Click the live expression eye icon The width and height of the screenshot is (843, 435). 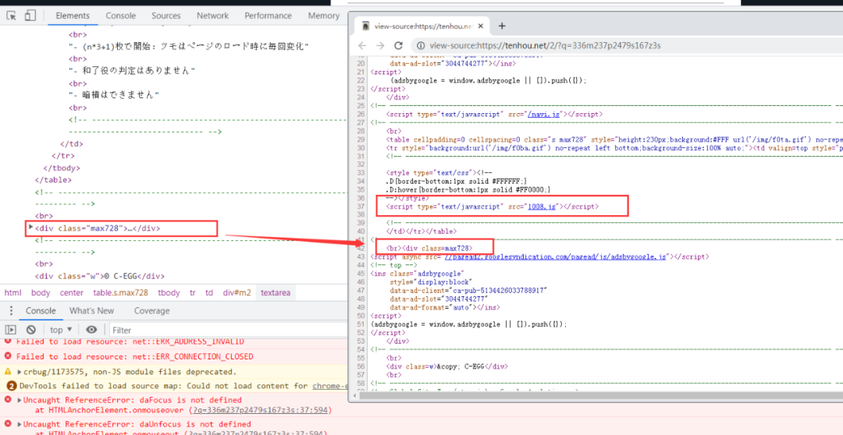click(91, 330)
